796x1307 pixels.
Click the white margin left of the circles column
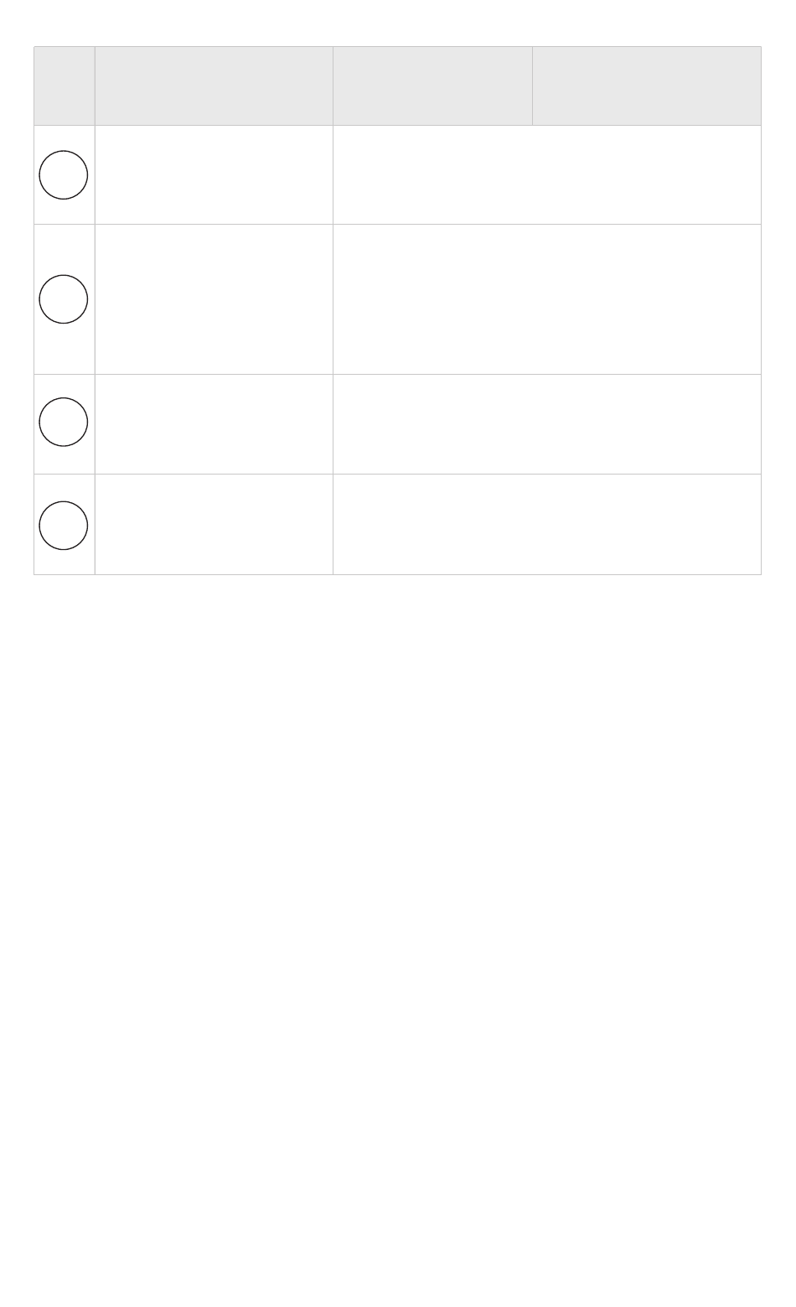click(x=16, y=310)
